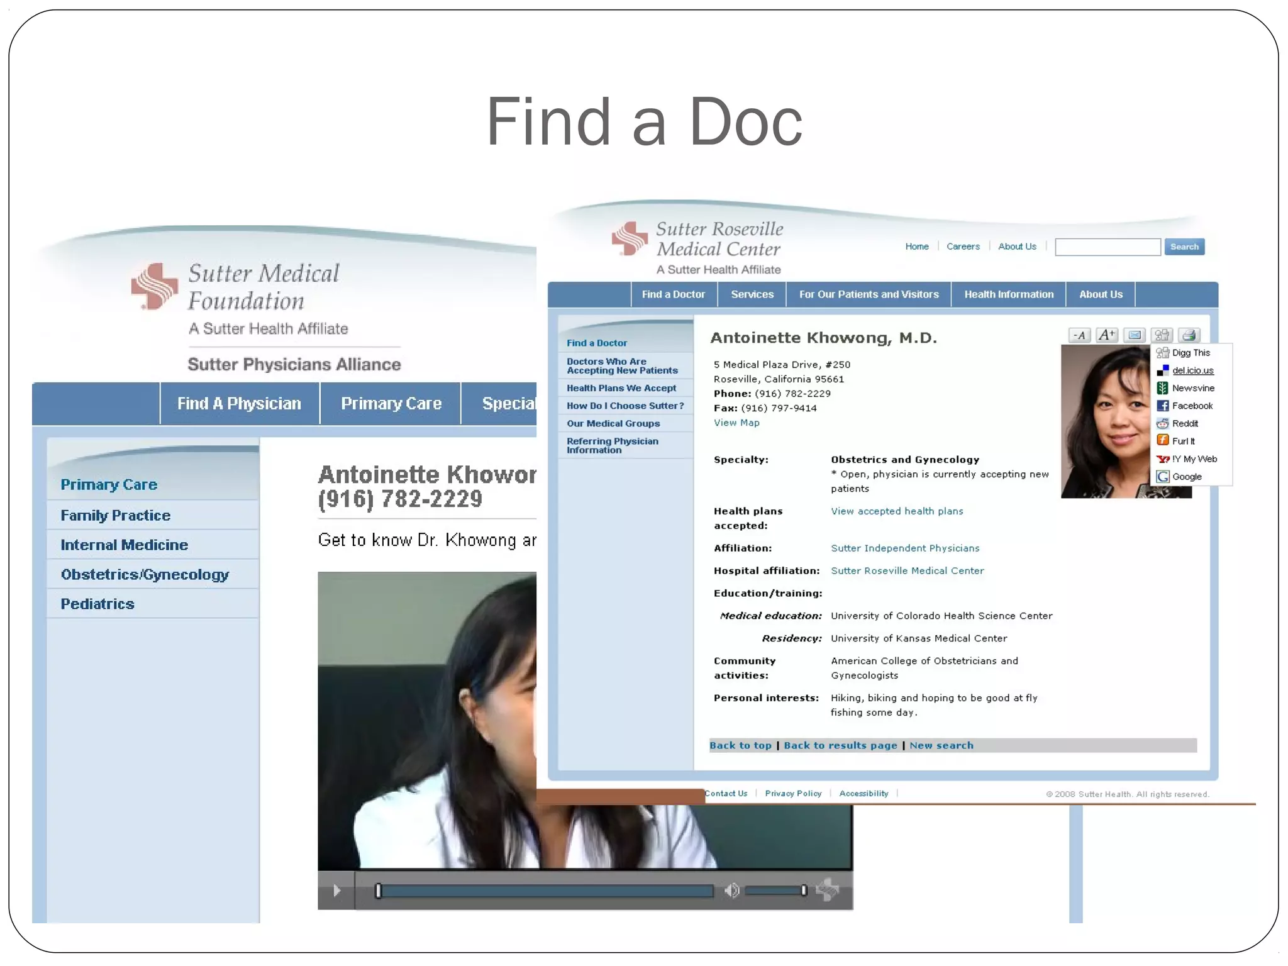Open Find A Physician tab on Foundation site

(x=240, y=404)
